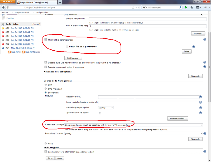Click the Days to keep builds field
The width and height of the screenshot is (211, 162).
(148, 19)
